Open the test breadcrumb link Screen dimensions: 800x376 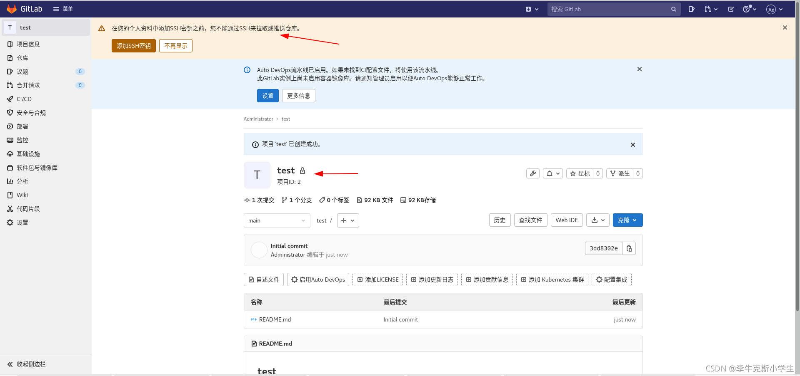pos(286,119)
